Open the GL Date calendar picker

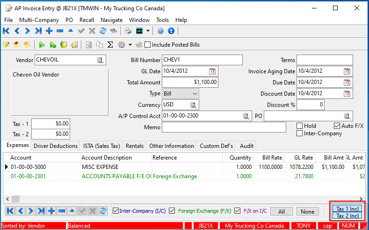pos(212,71)
